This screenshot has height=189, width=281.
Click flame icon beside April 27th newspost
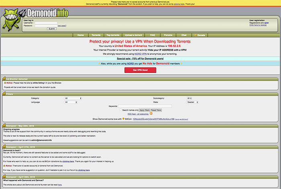coord(4,146)
